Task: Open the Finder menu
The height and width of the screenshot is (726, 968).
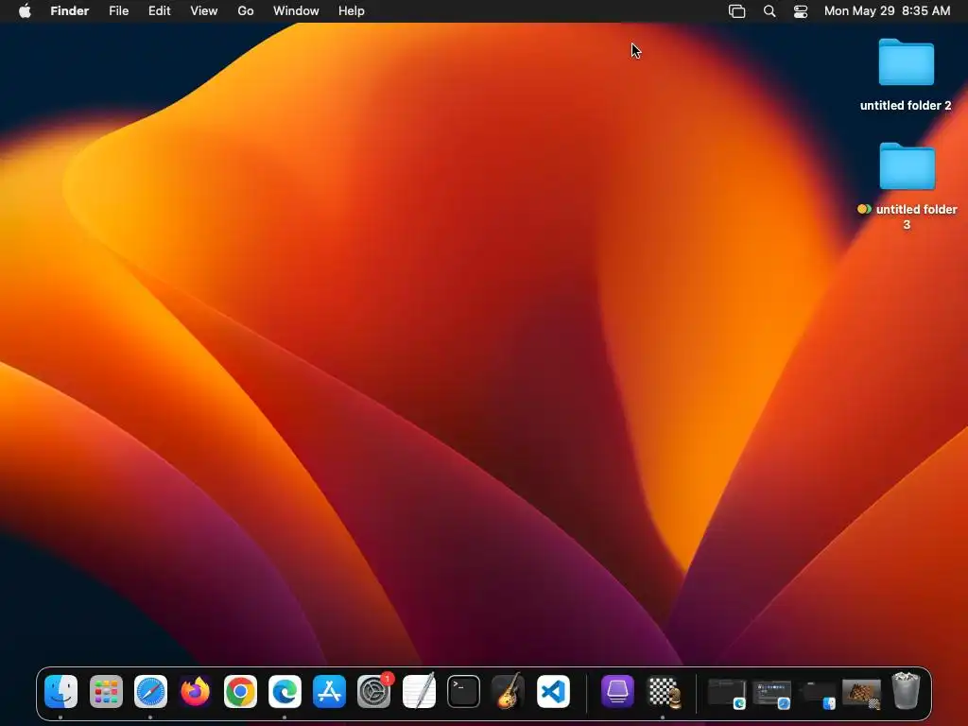Action: click(70, 11)
